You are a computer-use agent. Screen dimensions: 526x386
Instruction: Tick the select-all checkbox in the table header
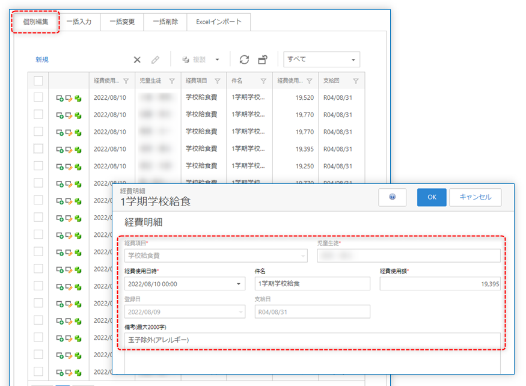38,81
